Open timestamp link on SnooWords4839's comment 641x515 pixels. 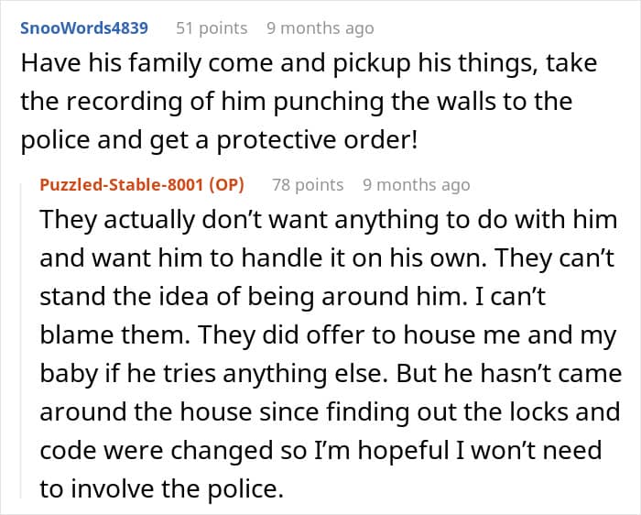click(320, 27)
